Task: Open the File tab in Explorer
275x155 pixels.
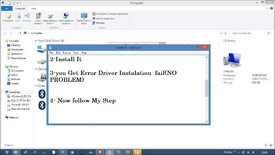Action: coord(7,9)
